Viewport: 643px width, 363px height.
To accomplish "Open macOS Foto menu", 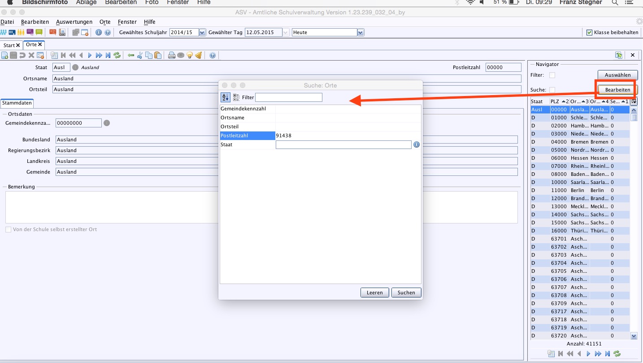I will (x=152, y=2).
